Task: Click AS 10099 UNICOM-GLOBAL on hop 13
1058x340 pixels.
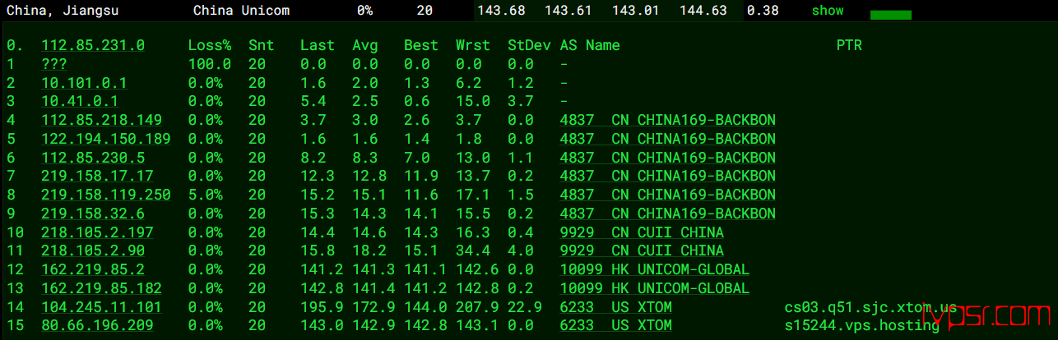Action: coord(655,288)
